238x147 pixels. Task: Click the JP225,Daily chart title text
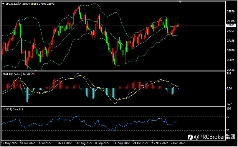(x=13, y=4)
